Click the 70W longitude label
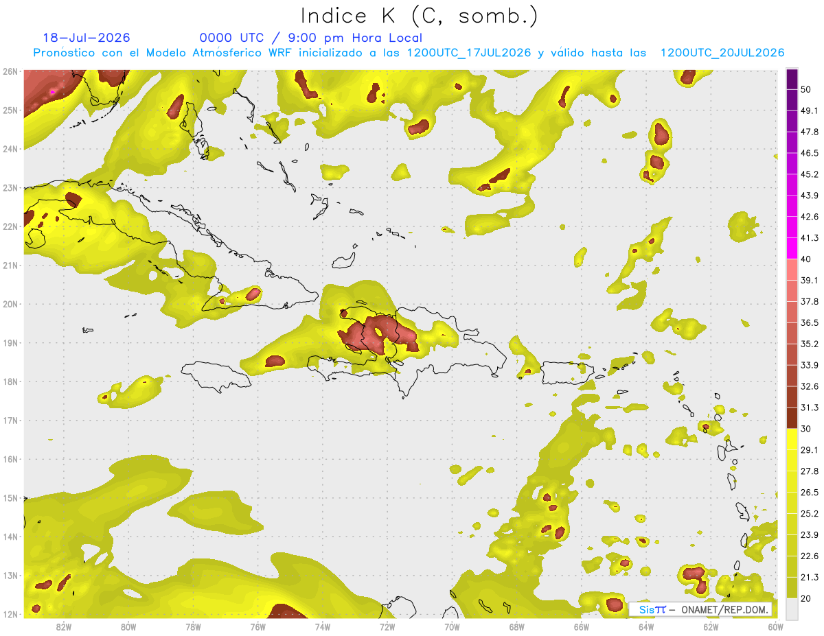Viewport: 824px width, 636px height. pos(452,626)
